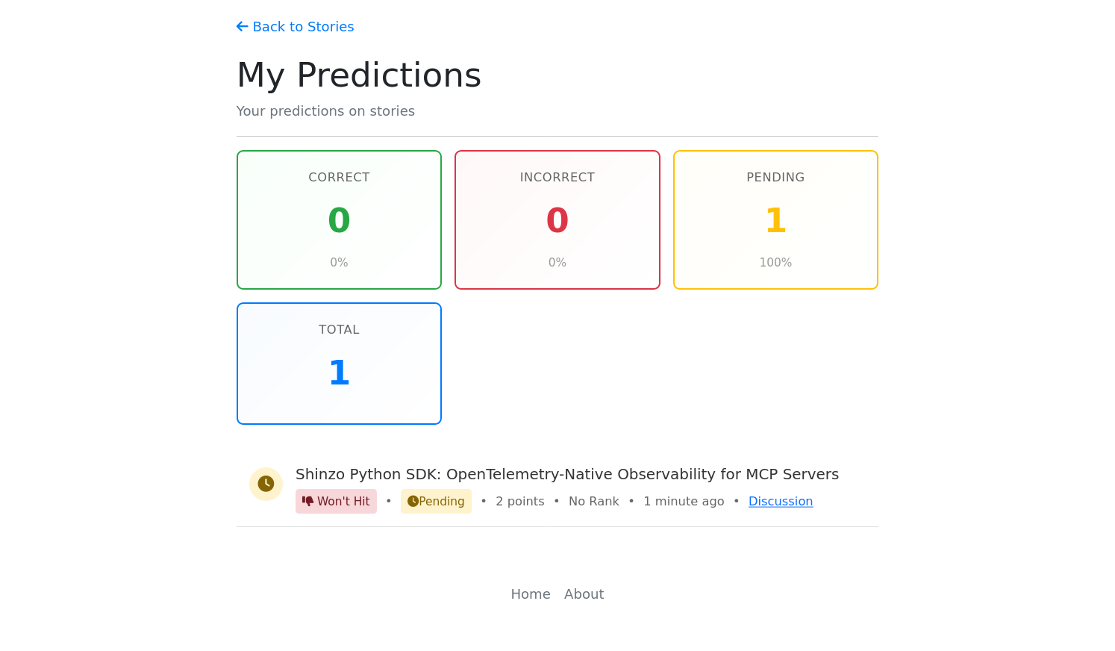
Task: Go to Home in the footer
Action: (x=530, y=594)
